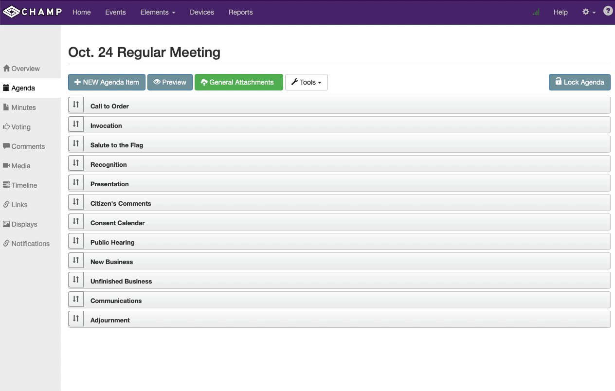The image size is (615, 391).
Task: Select the Agenda sidebar tab
Action: tap(30, 88)
